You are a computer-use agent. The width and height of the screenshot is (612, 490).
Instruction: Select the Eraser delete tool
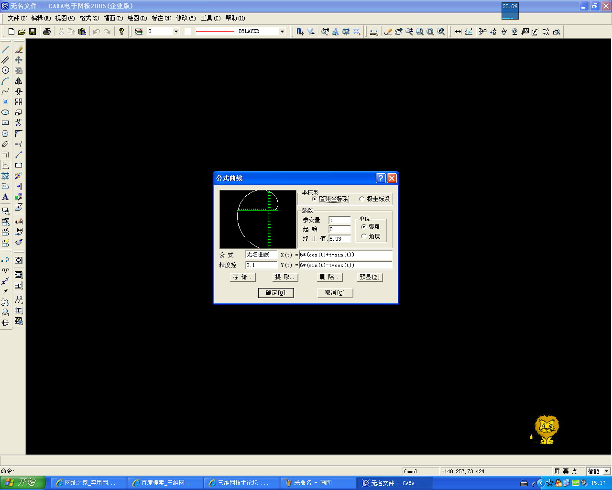(x=19, y=49)
